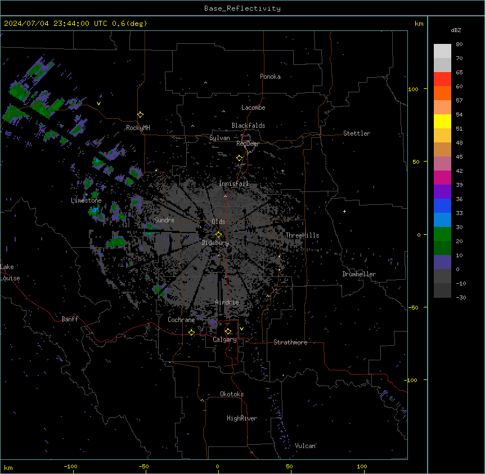Click the RedDeer city label
This screenshot has width=485, height=474.
coord(248,144)
